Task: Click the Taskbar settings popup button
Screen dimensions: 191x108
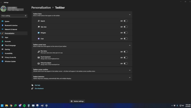Action: pyautogui.click(x=77, y=101)
